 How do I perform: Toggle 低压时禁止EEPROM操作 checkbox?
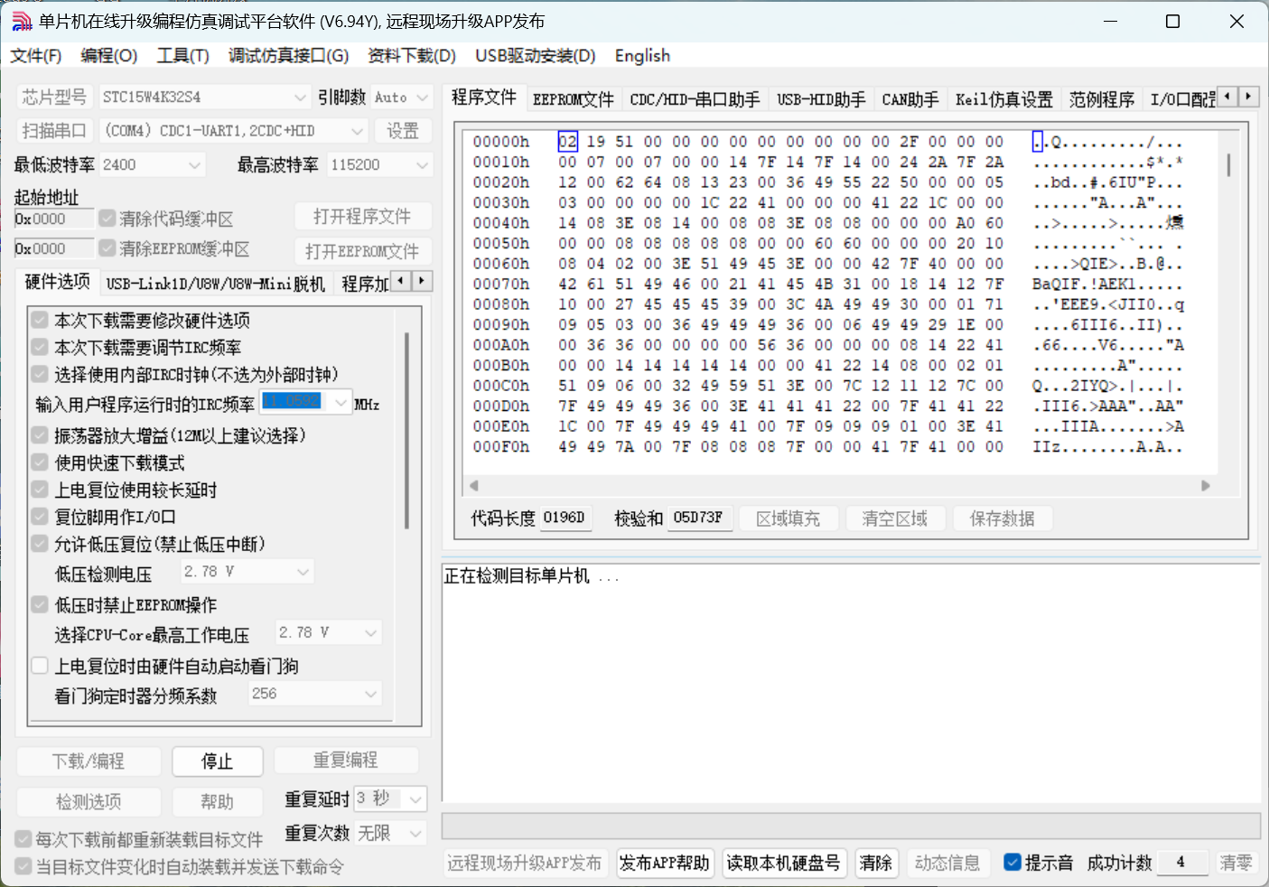40,604
